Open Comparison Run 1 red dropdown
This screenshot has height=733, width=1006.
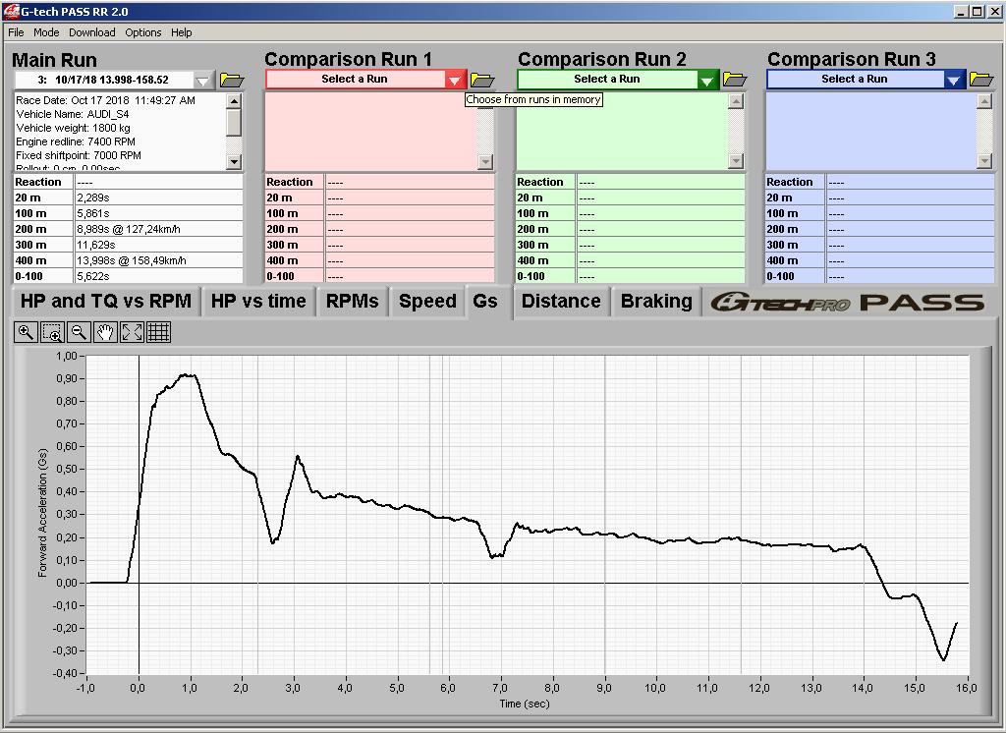point(455,80)
